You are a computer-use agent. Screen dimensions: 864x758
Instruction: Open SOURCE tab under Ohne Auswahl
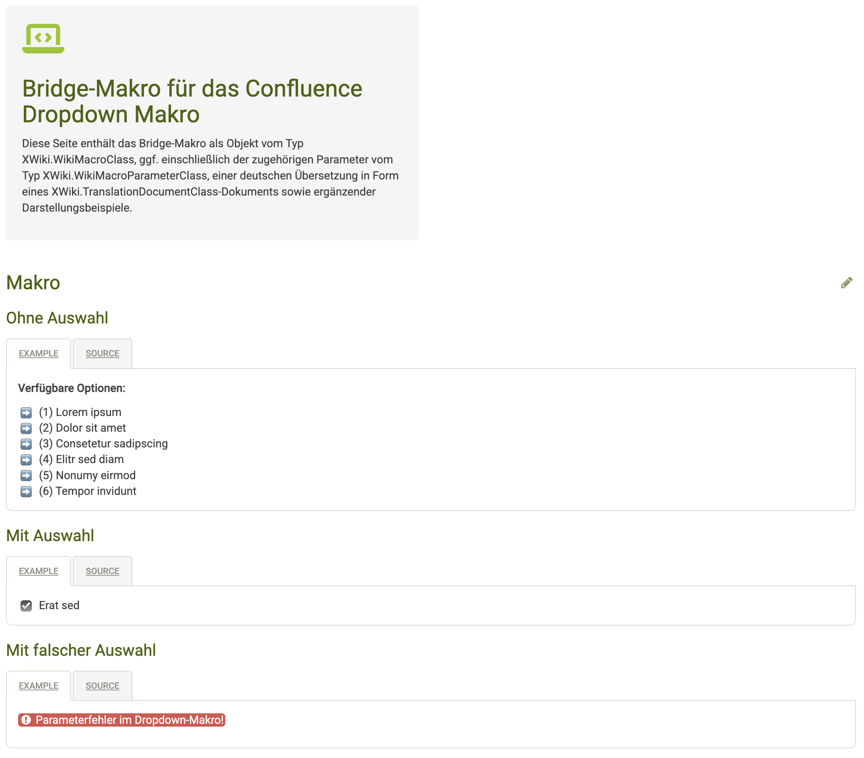point(102,353)
